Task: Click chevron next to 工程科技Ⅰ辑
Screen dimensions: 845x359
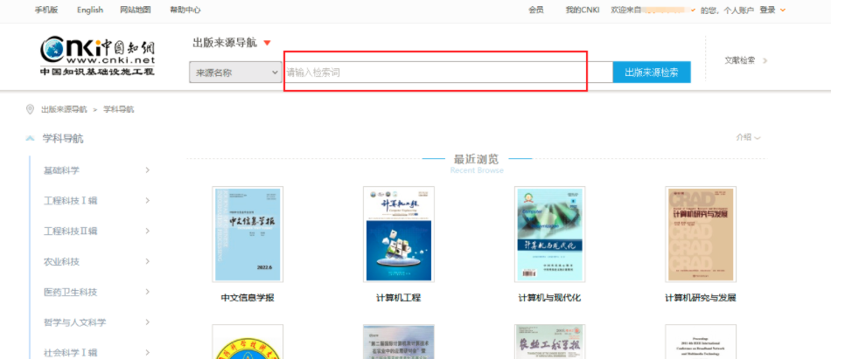Action: click(147, 201)
